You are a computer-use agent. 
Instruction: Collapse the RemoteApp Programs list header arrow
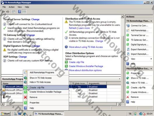click(120, 79)
